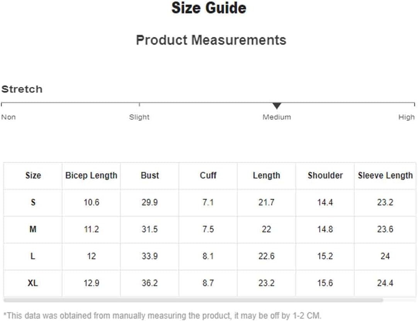Select the Sleeve Length column header
The height and width of the screenshot is (321, 418).
click(385, 176)
